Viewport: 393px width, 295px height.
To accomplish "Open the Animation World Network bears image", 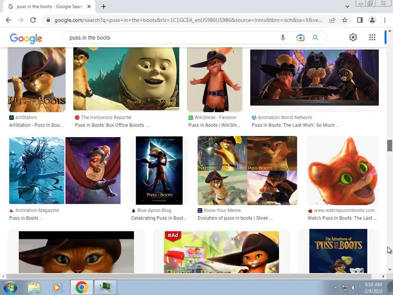I will click(x=314, y=78).
